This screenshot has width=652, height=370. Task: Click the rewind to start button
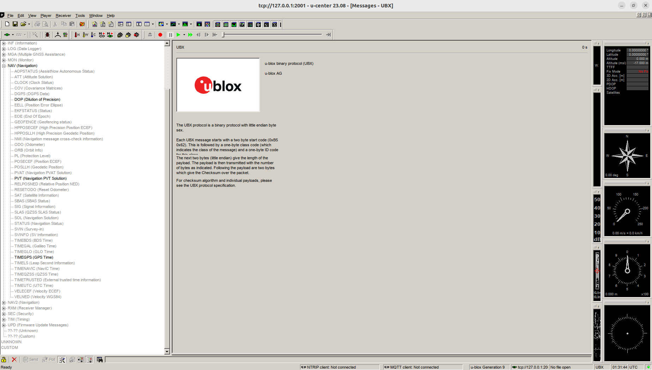[x=215, y=35]
